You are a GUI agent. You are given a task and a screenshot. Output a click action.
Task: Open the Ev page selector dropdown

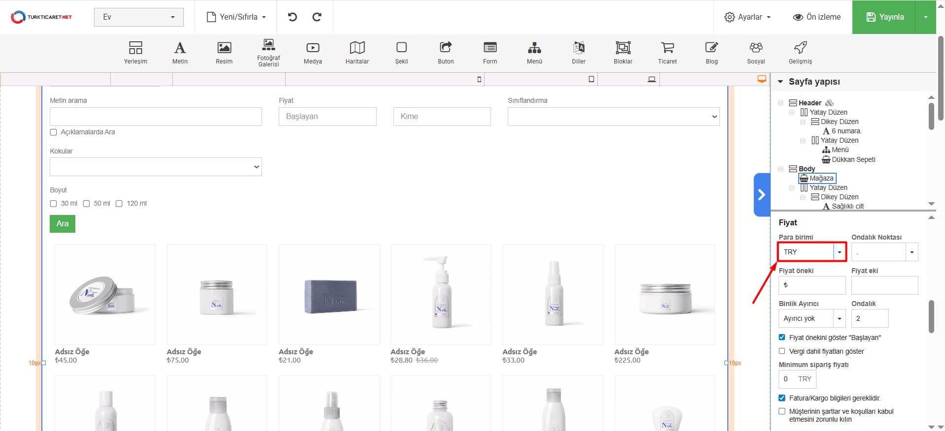(x=139, y=17)
